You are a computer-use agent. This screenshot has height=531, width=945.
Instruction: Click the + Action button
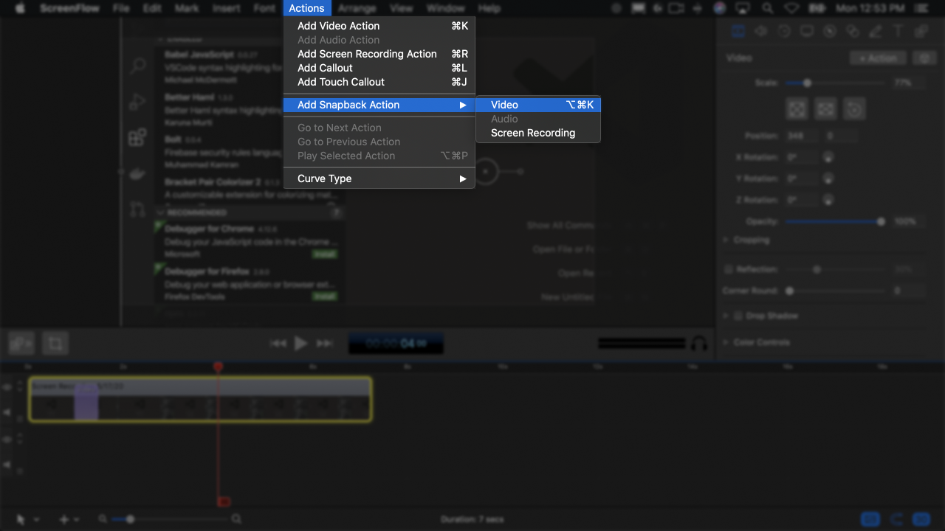click(878, 58)
